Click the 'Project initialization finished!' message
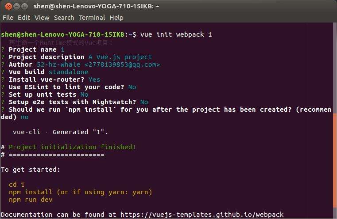 click(x=72, y=147)
